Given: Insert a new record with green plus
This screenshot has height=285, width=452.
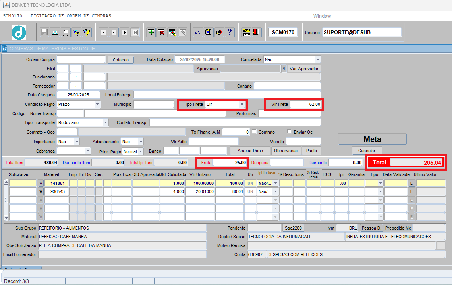Looking at the screenshot, I should point(151,32).
